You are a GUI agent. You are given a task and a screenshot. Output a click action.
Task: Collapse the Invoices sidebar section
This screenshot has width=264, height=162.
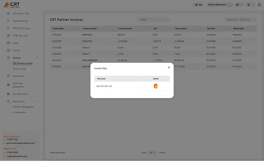tap(37, 58)
